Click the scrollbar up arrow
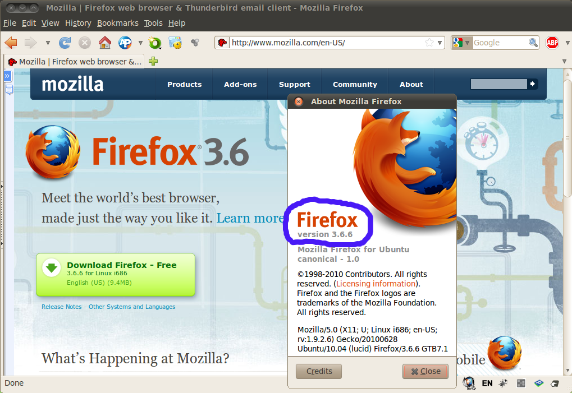Screen dimensions: 572x393 point(568,74)
